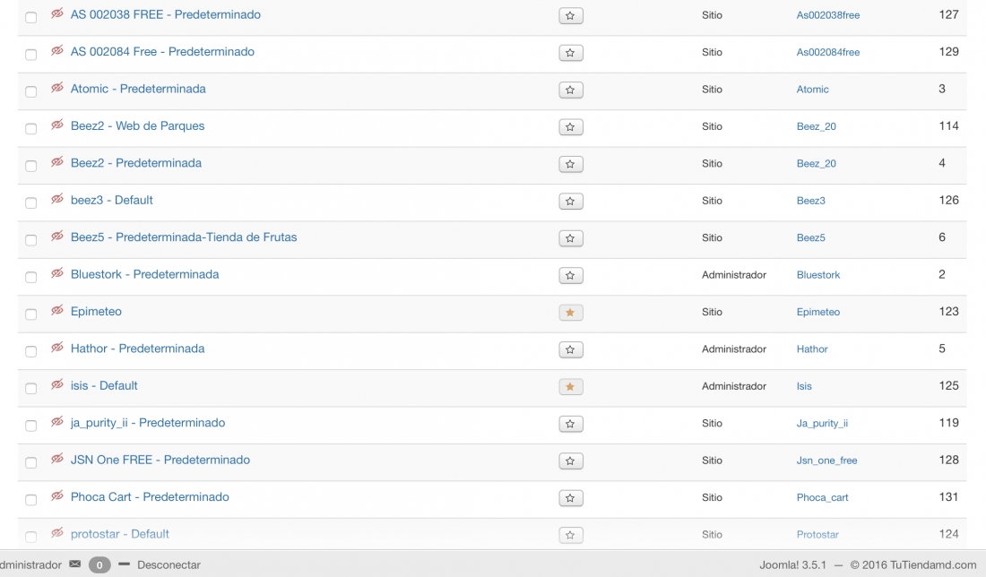Click the orange default star for Epimeteo

[x=570, y=313]
